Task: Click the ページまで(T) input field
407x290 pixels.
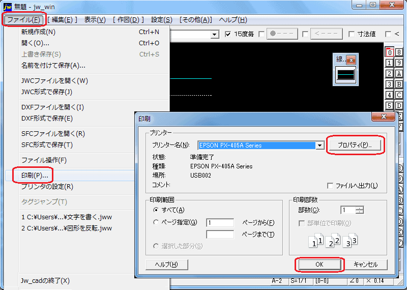Action: click(220, 235)
